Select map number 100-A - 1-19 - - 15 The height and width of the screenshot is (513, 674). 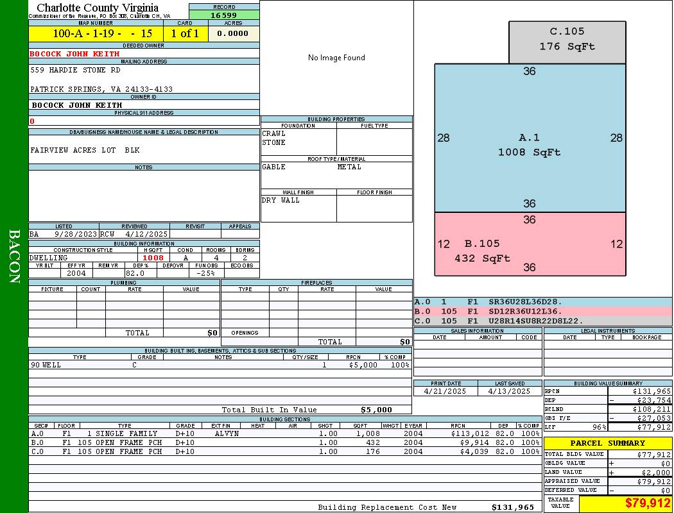coord(102,33)
